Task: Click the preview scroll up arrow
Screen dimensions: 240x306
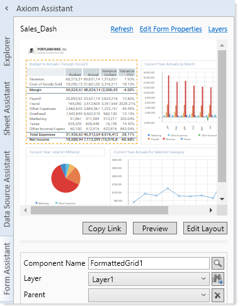Action: (222, 45)
